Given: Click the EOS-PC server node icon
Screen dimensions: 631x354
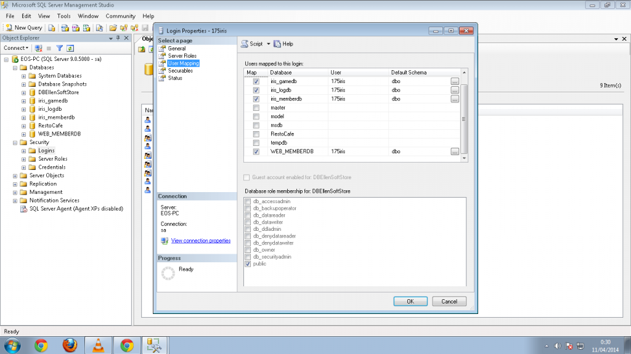Looking at the screenshot, I should coord(15,59).
